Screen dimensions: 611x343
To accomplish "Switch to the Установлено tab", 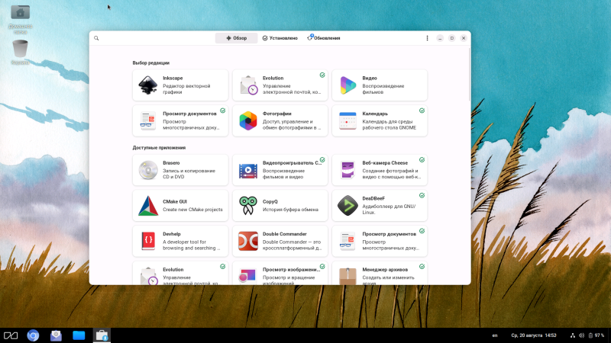I will click(x=280, y=38).
